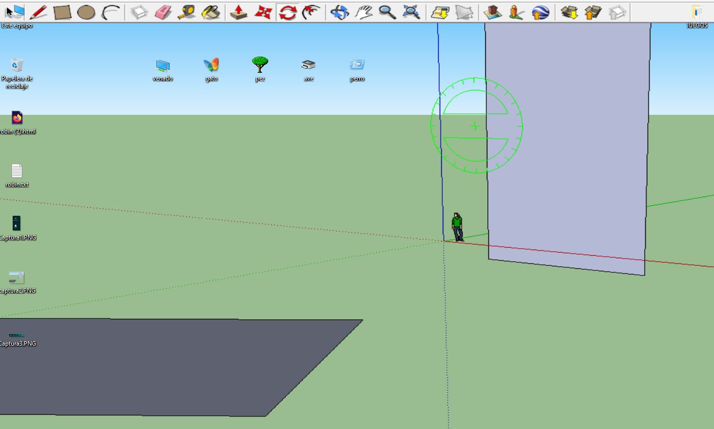The width and height of the screenshot is (714, 429).
Task: Select the robin.txt text file
Action: coord(17,176)
